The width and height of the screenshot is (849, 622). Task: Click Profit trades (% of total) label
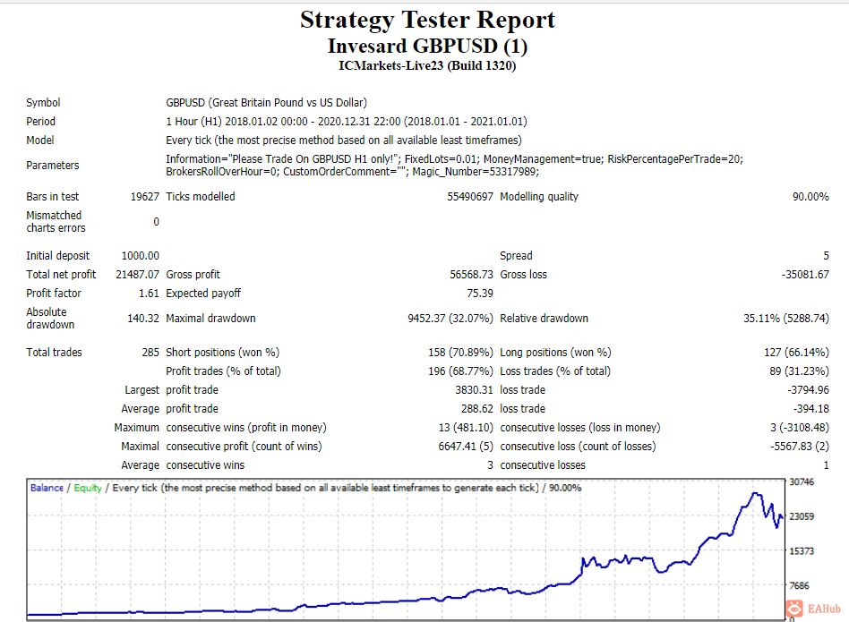click(223, 371)
